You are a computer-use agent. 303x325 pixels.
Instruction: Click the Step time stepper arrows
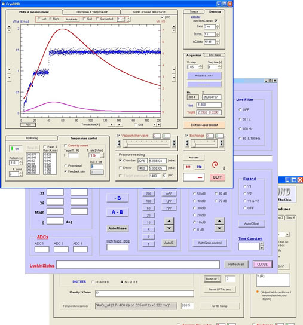point(219,67)
